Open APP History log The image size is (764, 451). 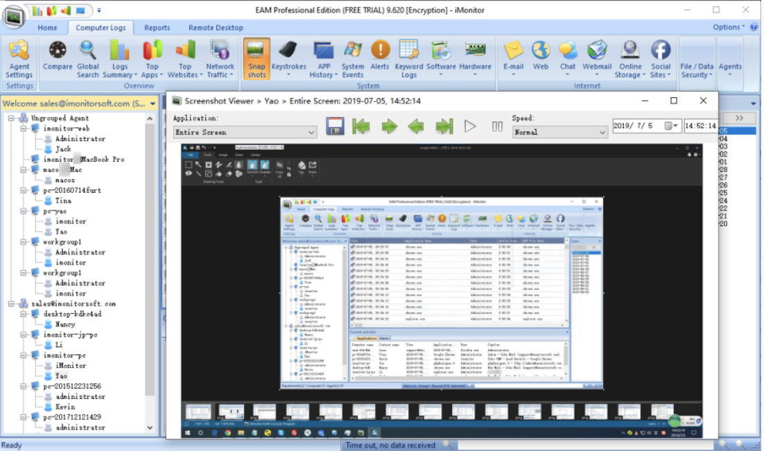[324, 60]
